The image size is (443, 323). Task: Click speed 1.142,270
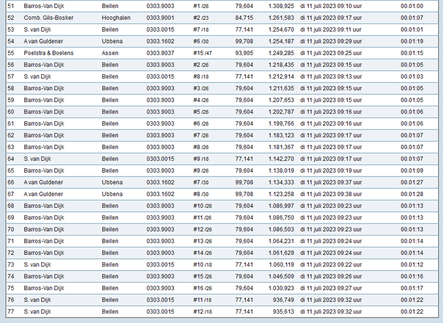pyautogui.click(x=281, y=159)
